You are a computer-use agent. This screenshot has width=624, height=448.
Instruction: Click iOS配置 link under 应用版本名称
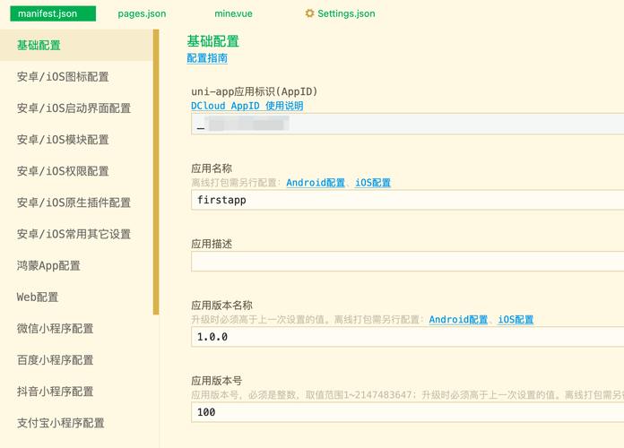point(516,320)
